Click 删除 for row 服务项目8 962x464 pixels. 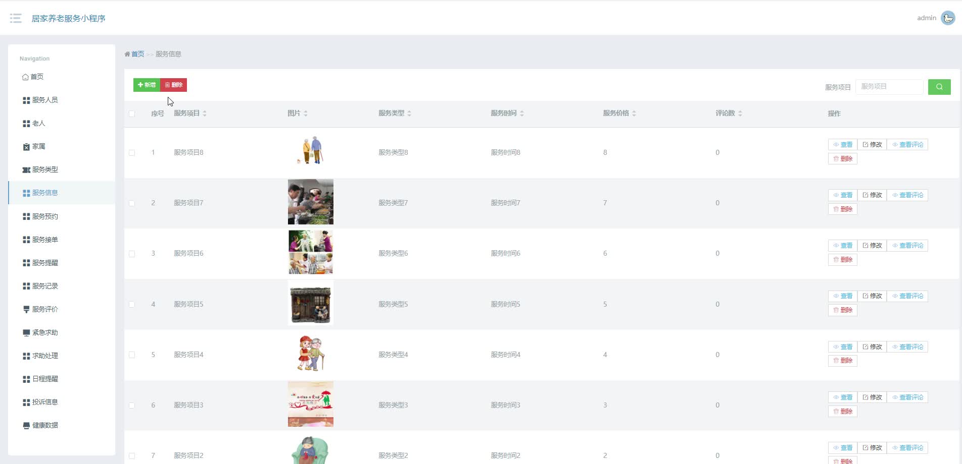pyautogui.click(x=842, y=159)
